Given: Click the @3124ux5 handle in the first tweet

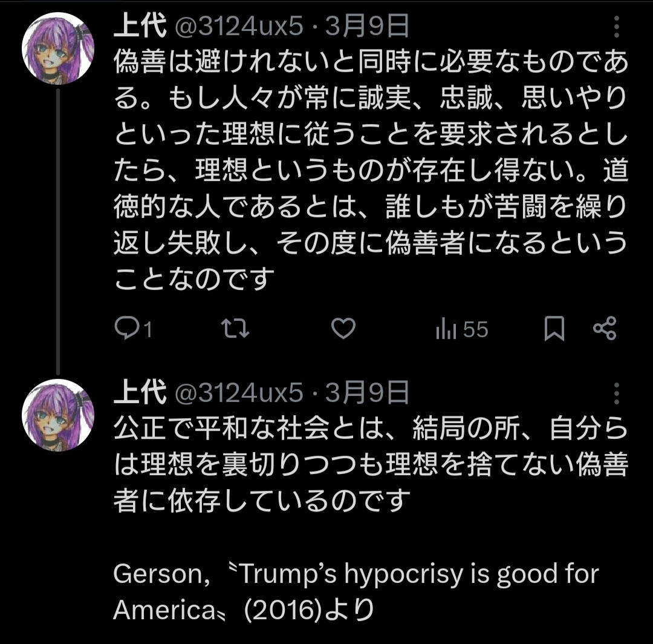Looking at the screenshot, I should (x=239, y=27).
